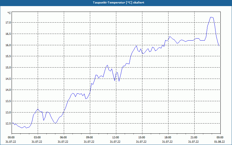232x145 pixels.
Task: Select the 15,5 y-axis value
Action: click(x=8, y=56)
